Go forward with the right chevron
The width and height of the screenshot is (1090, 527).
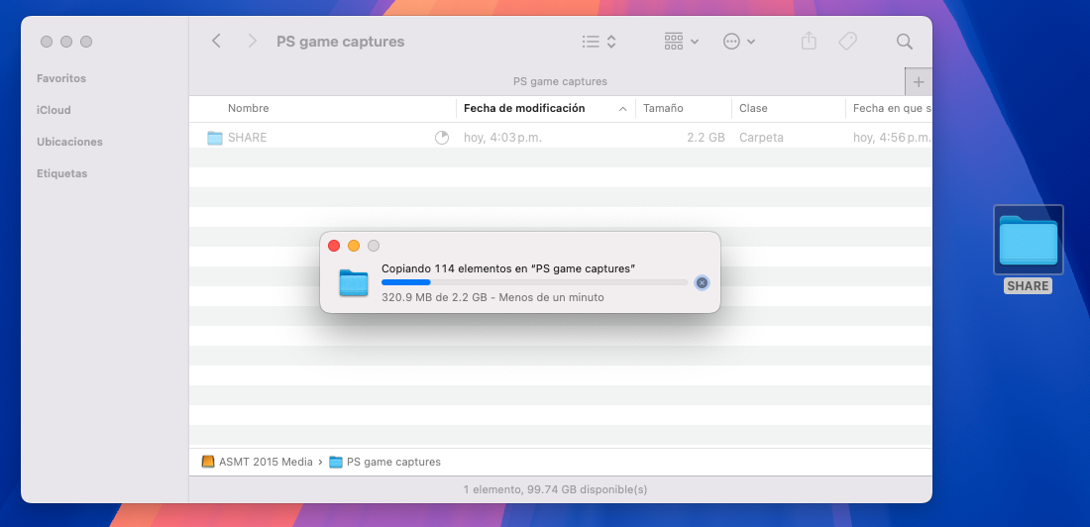[253, 41]
